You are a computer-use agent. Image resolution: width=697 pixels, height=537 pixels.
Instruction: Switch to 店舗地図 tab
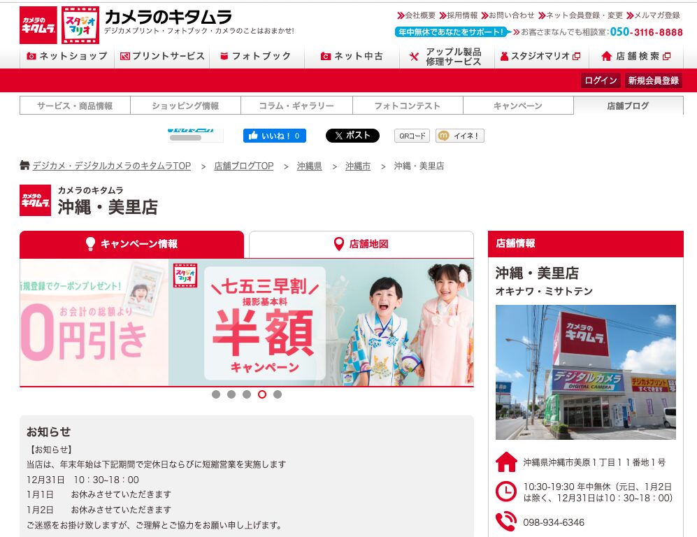361,244
